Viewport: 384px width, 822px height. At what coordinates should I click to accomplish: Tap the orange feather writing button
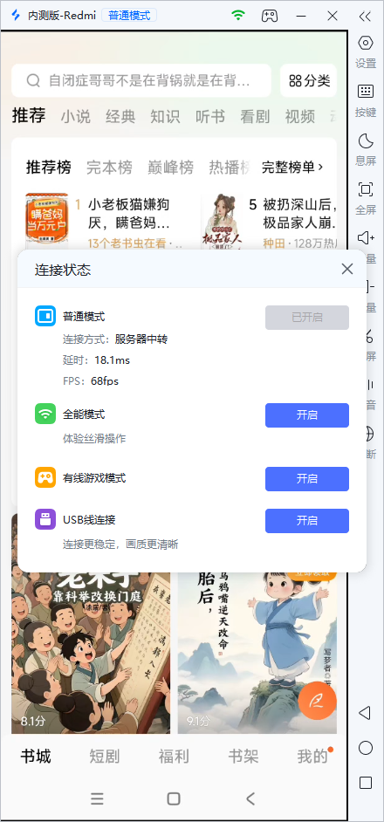point(318,701)
